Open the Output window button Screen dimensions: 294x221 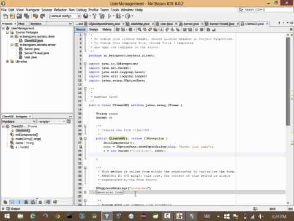coord(13,209)
